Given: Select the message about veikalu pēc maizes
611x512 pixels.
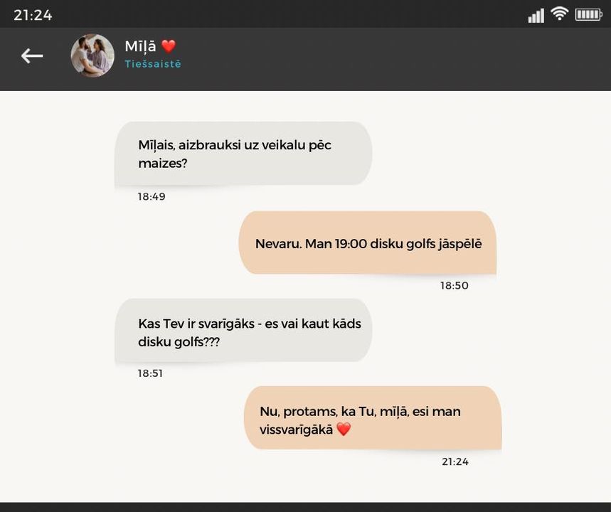Looking at the screenshot, I should (243, 154).
